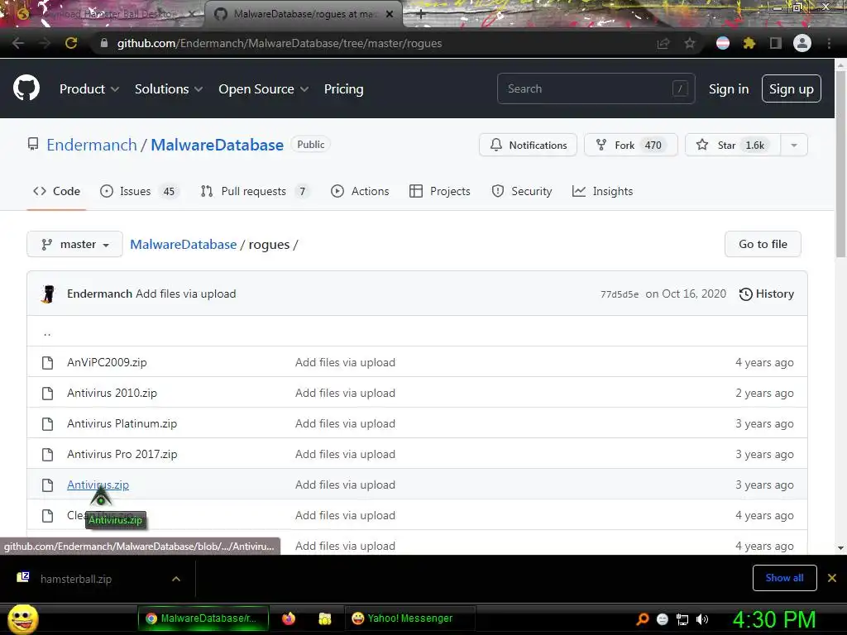The width and height of the screenshot is (847, 635).
Task: Reload the page with refresh icon
Action: (x=71, y=43)
